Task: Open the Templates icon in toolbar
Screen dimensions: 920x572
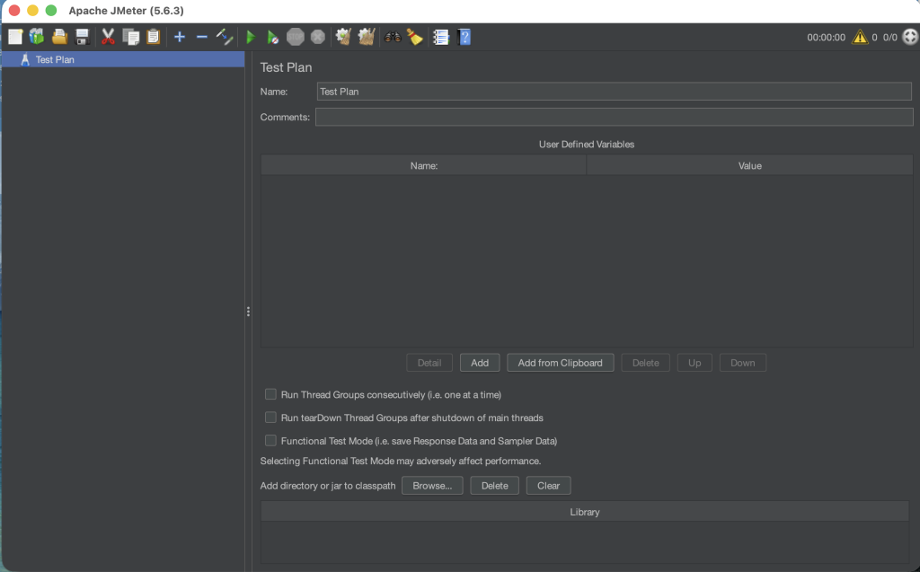Action: tap(37, 37)
